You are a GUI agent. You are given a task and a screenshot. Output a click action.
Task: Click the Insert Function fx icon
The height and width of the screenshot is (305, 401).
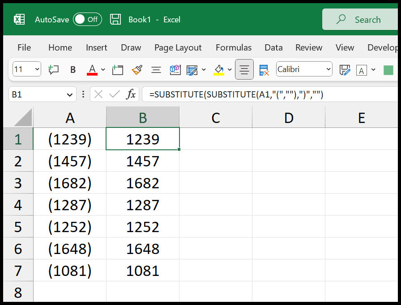pyautogui.click(x=131, y=94)
